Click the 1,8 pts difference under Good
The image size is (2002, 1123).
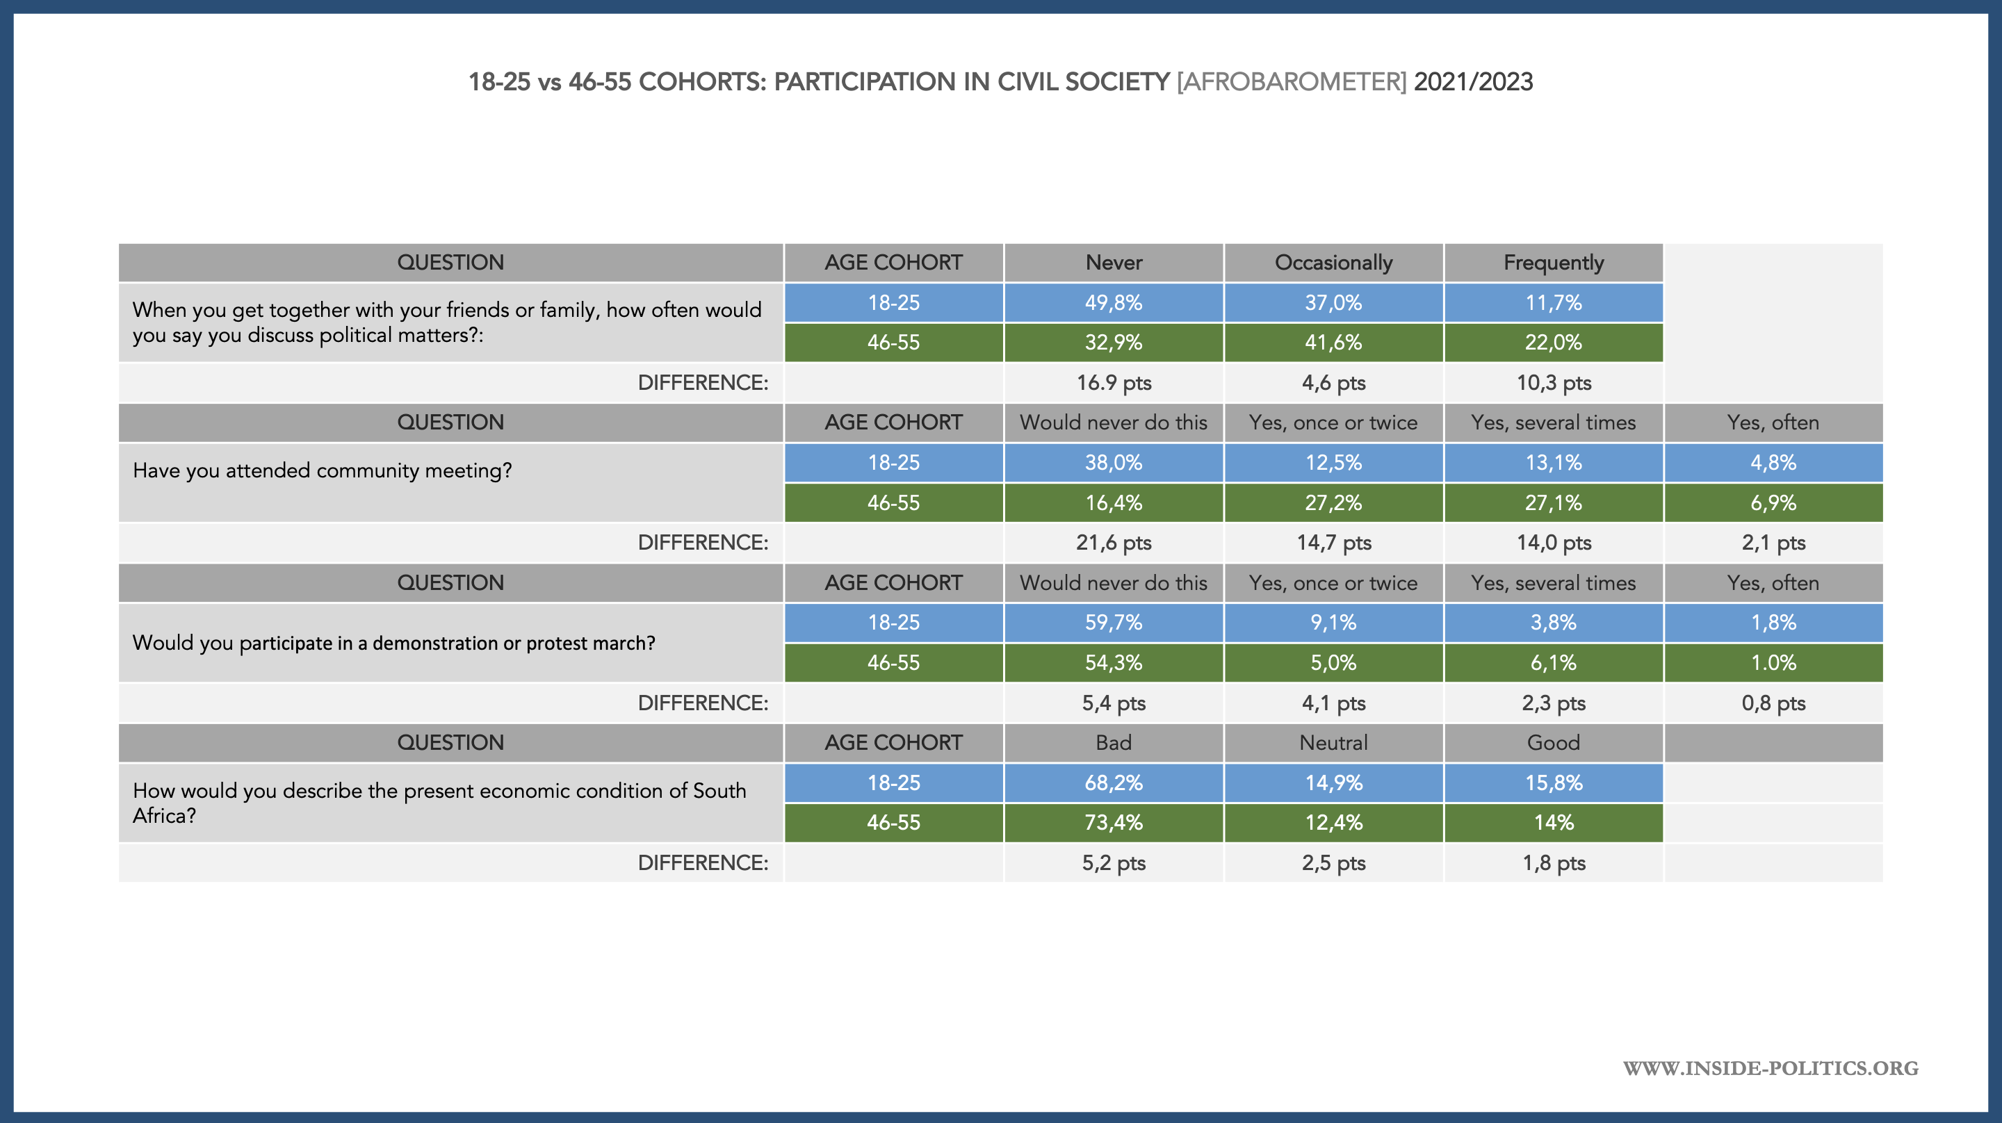tap(1553, 862)
